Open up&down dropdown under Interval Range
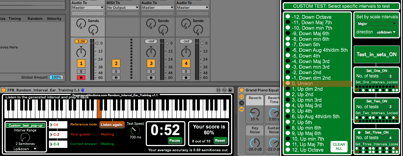This screenshot has height=156, width=403. coord(25,149)
